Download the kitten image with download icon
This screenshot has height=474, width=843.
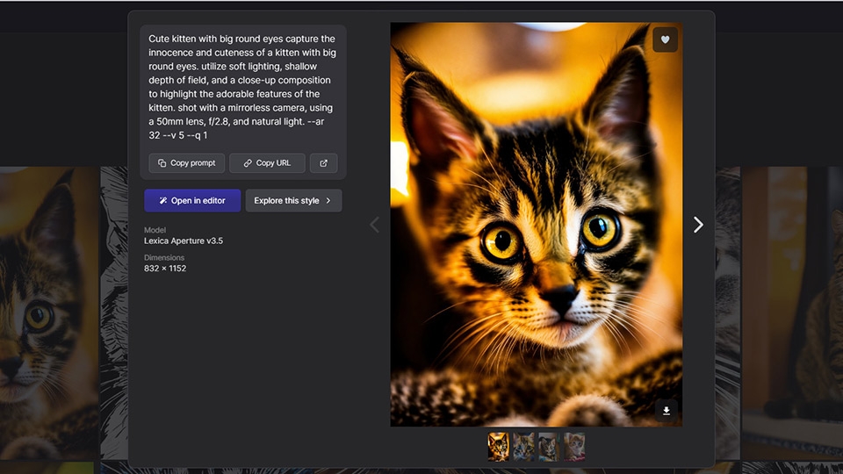click(666, 411)
